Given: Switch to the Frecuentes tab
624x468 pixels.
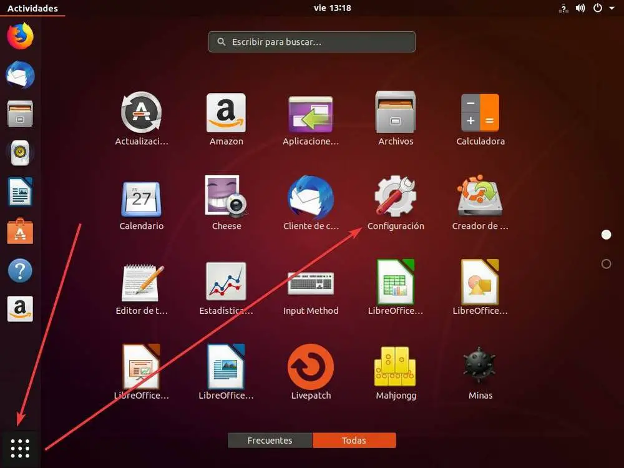Looking at the screenshot, I should coord(270,441).
